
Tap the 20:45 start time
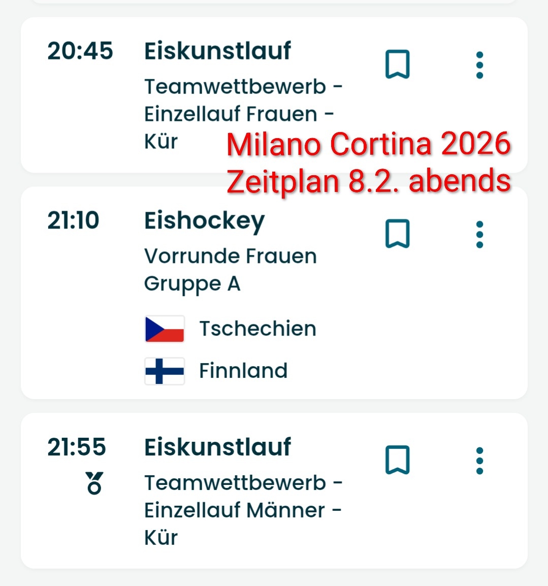80,51
